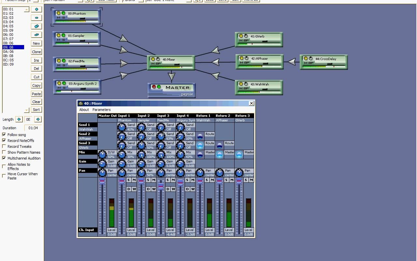Viewport: 417px width, 261px height.
Task: Select the 44:CrossDelay effect machine
Action: coord(324,62)
